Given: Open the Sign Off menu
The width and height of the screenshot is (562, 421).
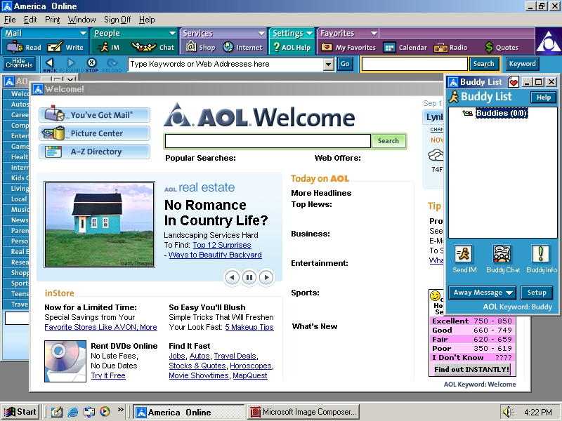Looking at the screenshot, I should tap(117, 20).
